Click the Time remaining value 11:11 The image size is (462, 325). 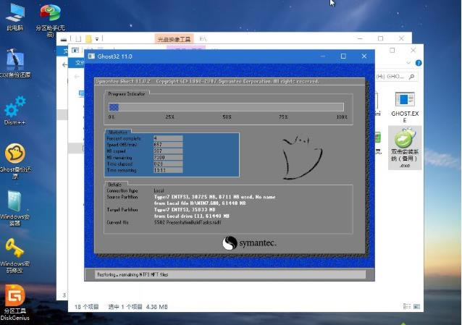168,170
